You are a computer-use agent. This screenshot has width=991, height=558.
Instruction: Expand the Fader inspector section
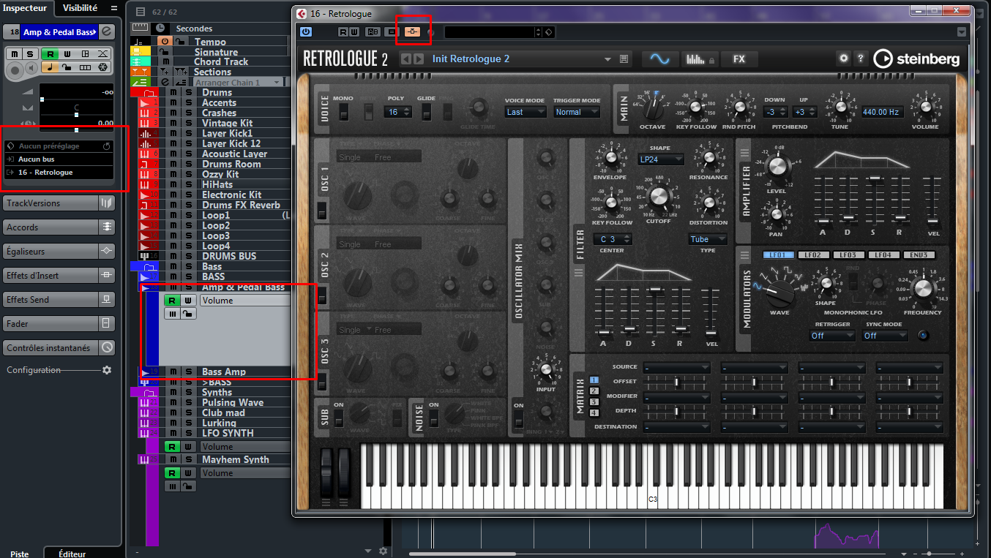(59, 324)
